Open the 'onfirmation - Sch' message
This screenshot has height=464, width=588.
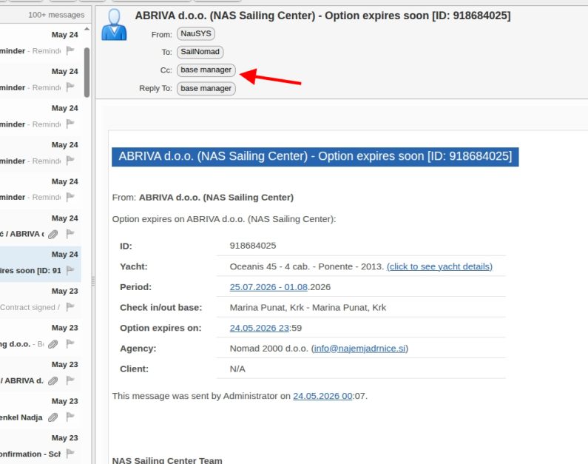(39, 448)
